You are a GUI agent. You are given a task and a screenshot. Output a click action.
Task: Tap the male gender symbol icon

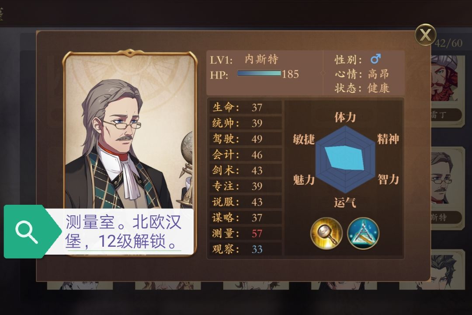coord(375,59)
